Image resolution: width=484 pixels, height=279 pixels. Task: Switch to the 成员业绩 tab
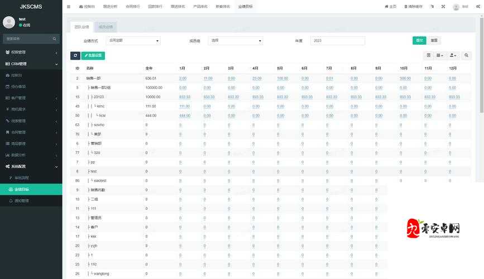coord(105,26)
